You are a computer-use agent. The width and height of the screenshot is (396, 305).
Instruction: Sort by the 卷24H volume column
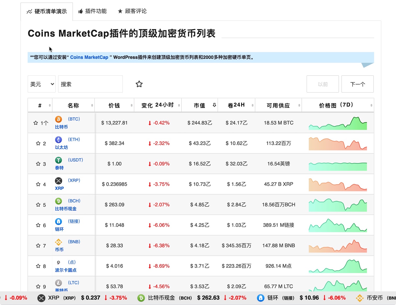[236, 105]
